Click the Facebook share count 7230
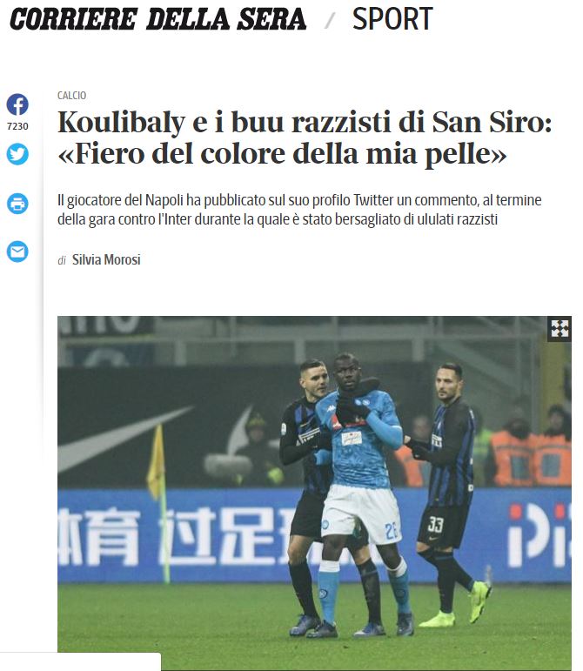 pos(17,126)
